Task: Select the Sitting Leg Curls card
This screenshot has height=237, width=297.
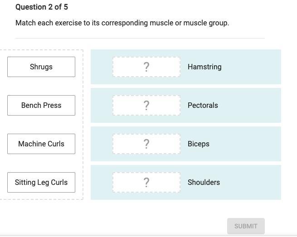Action: [x=41, y=182]
